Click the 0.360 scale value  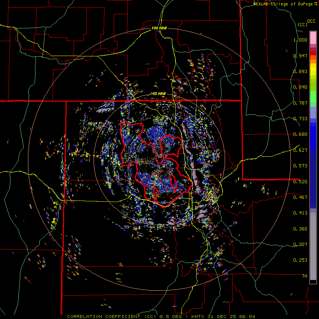[300, 229]
